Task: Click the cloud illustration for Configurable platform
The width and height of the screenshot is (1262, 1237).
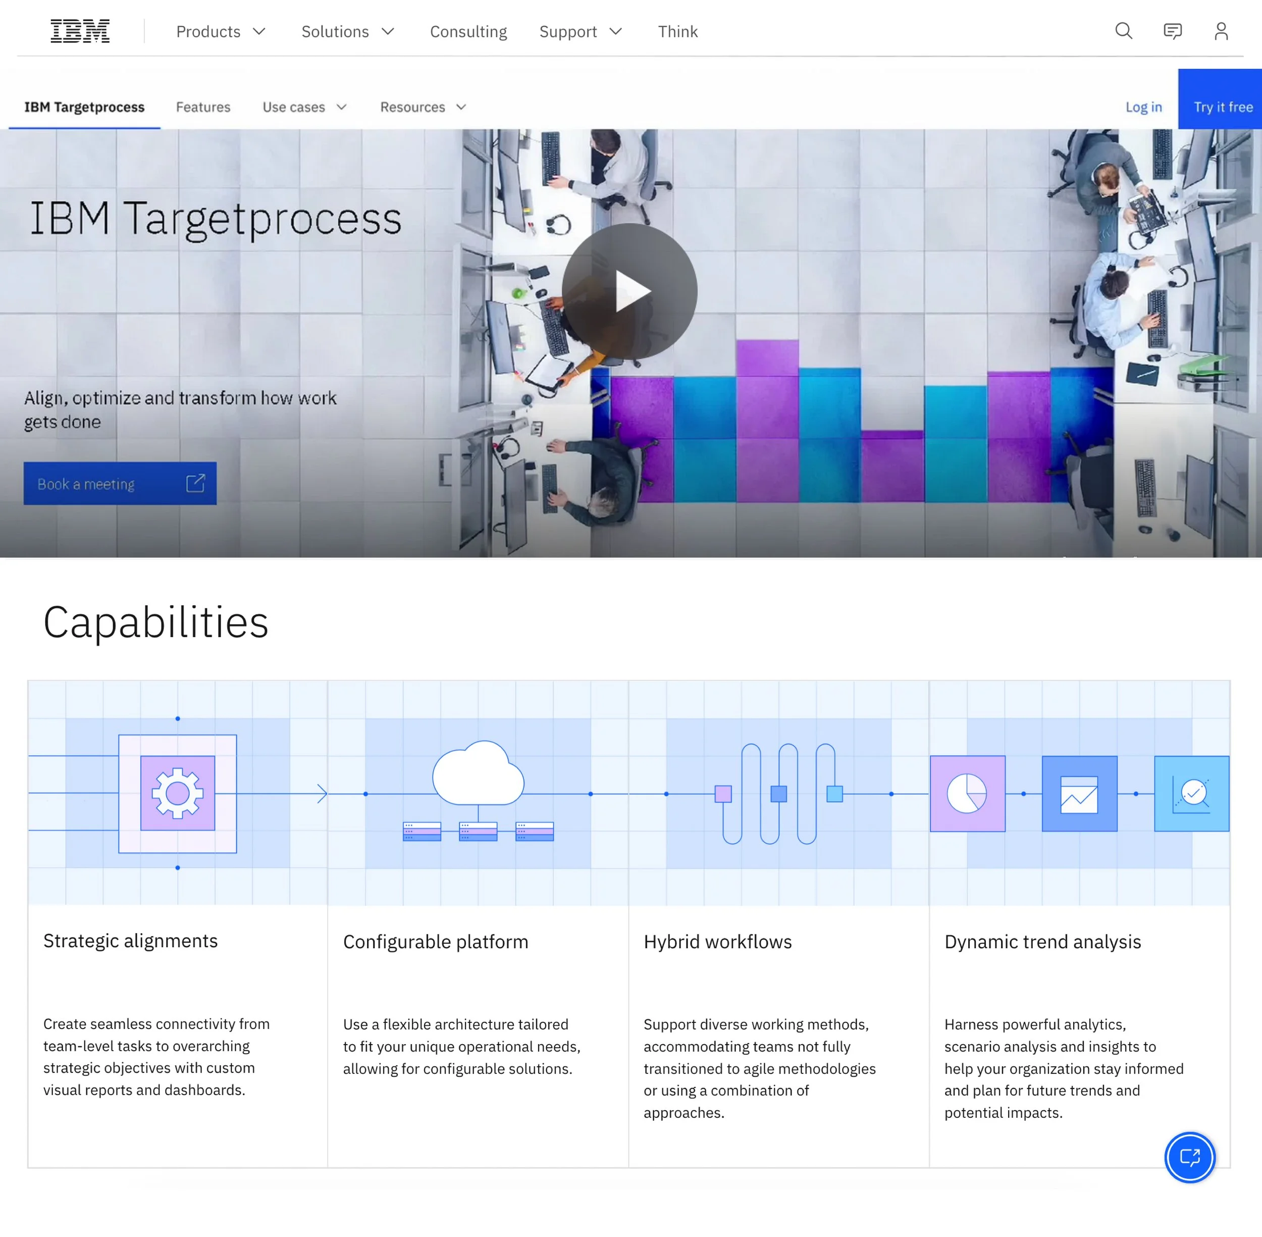Action: (478, 773)
